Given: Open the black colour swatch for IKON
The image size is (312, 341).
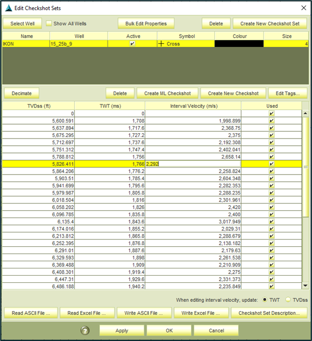Looking at the screenshot, I should point(239,44).
